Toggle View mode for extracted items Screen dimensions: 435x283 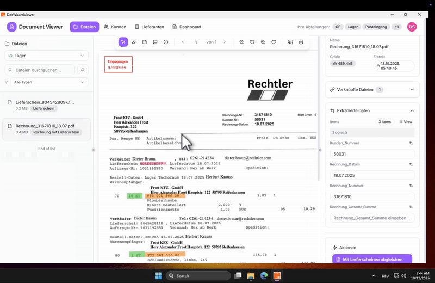point(406,122)
